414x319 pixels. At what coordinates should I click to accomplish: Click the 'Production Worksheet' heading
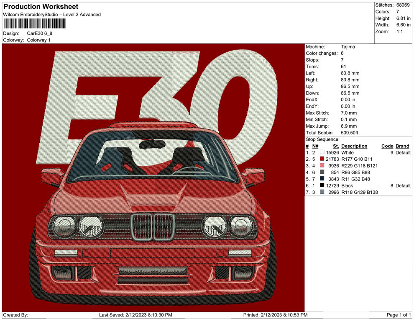click(41, 7)
